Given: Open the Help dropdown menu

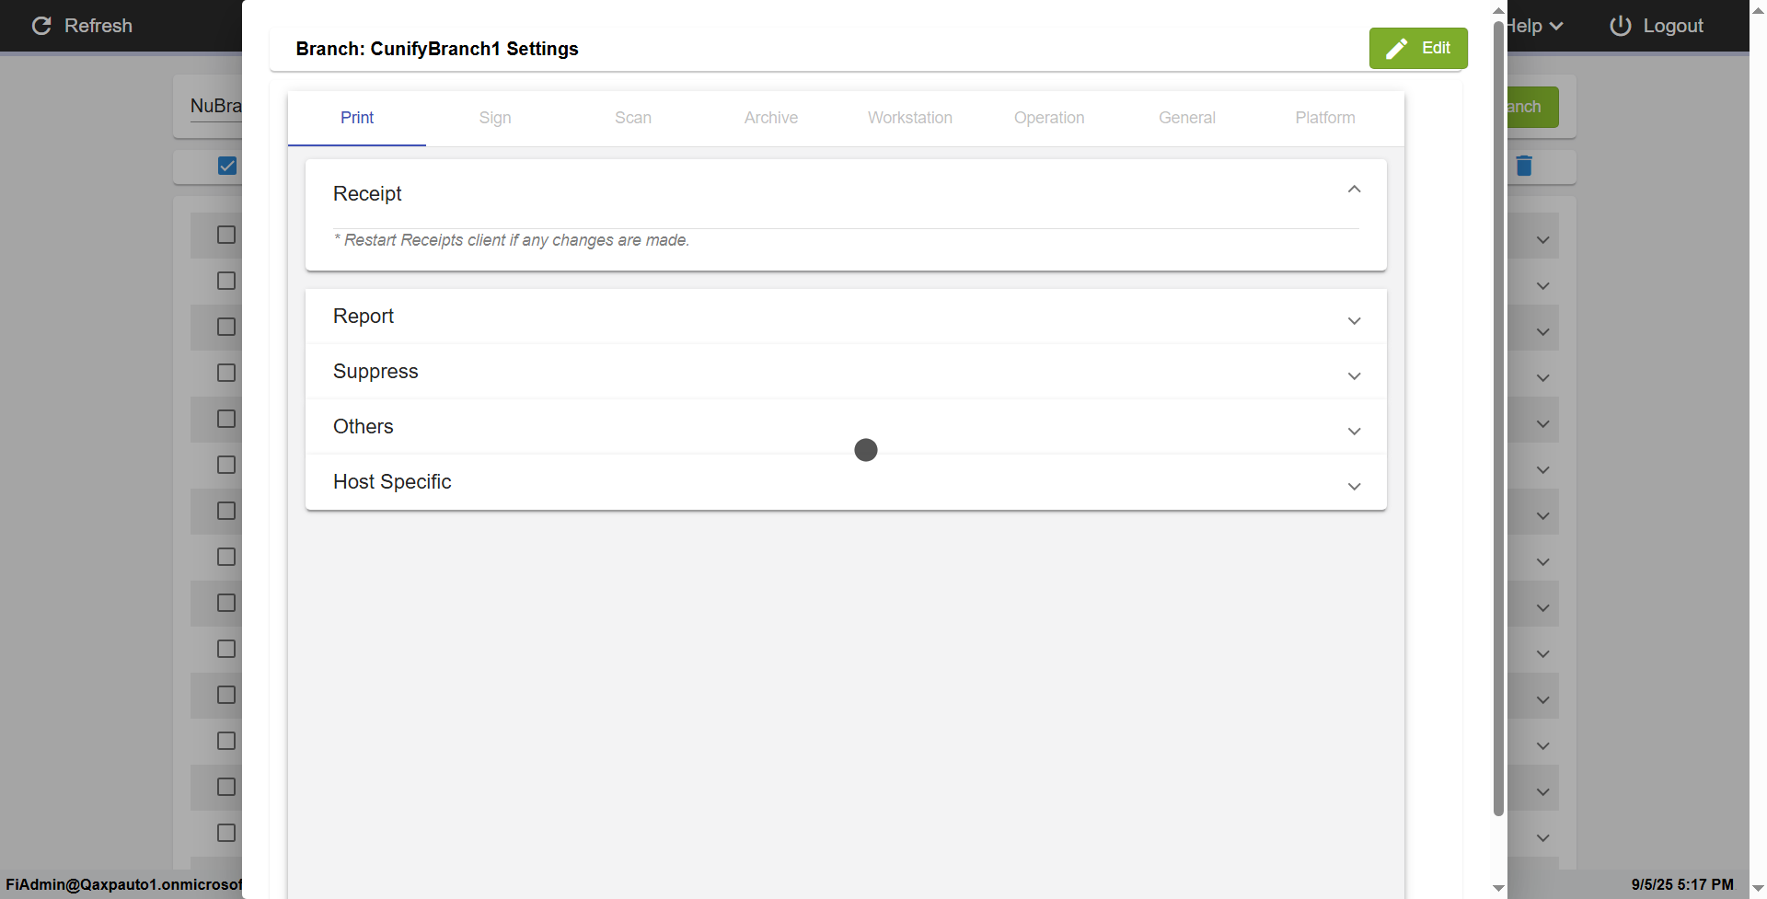Looking at the screenshot, I should [x=1535, y=26].
